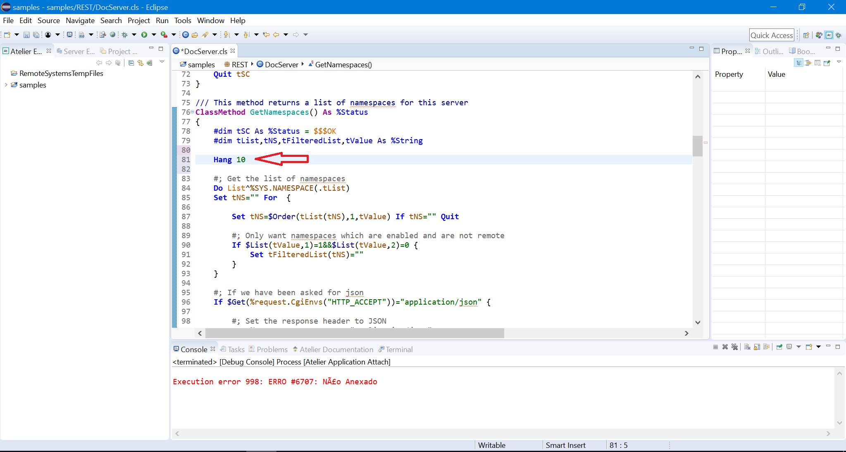Click the Save floppy disk icon
The height and width of the screenshot is (452, 846).
(x=26, y=35)
